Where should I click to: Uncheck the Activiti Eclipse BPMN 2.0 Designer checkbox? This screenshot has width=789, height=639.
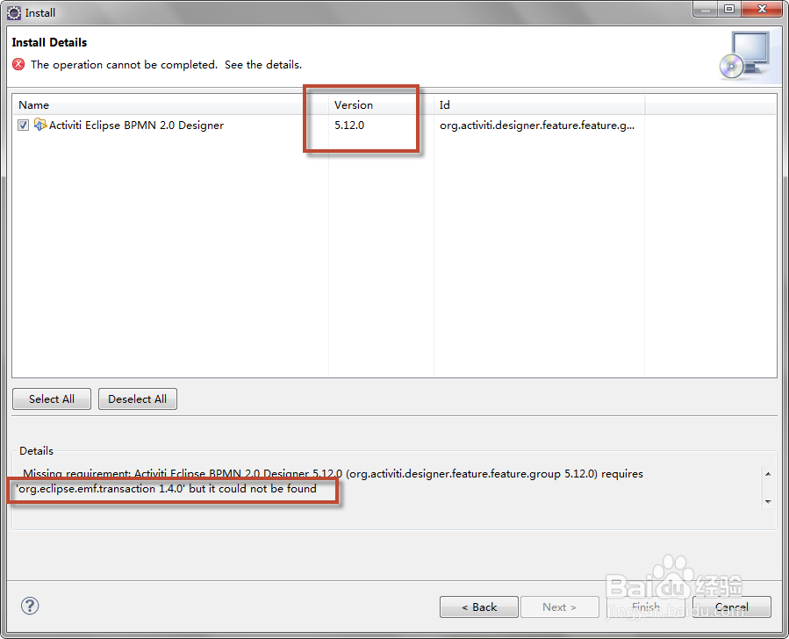pos(23,125)
